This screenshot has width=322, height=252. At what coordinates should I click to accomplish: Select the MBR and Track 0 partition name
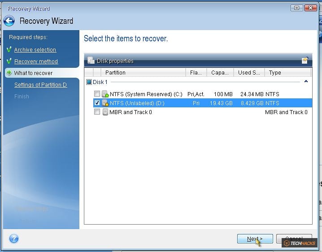coord(131,112)
